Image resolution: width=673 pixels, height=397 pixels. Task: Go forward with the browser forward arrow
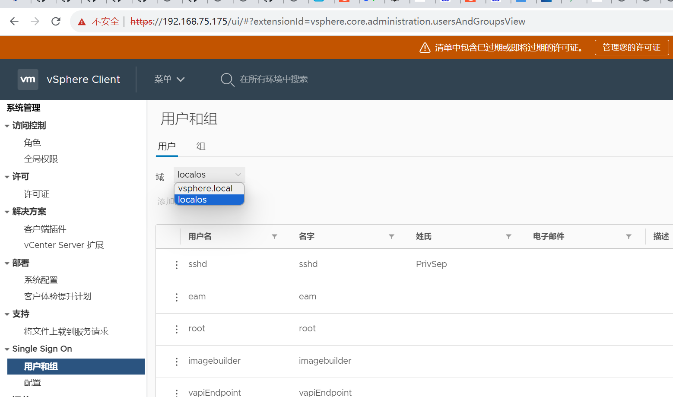point(35,21)
